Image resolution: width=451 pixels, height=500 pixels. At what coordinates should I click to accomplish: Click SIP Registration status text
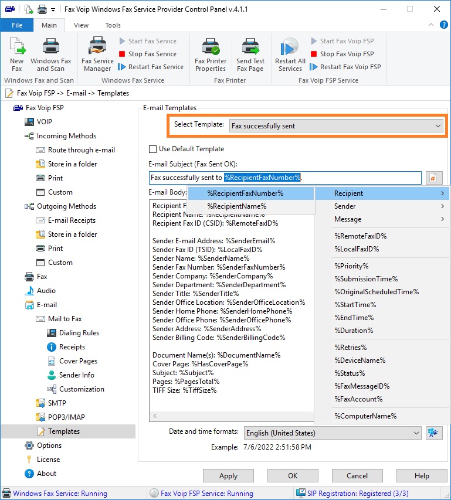click(x=358, y=494)
